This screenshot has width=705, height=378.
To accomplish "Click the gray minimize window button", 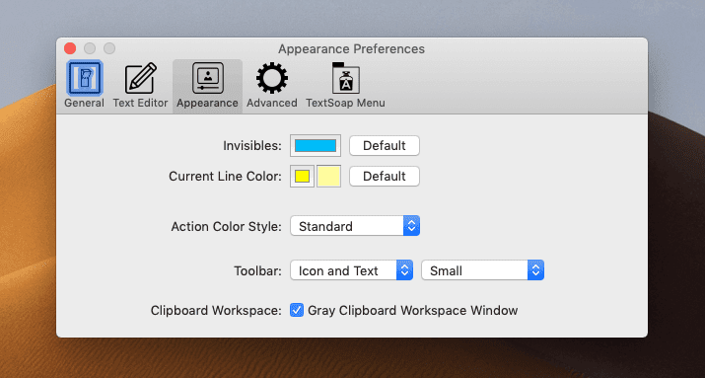I will (90, 48).
